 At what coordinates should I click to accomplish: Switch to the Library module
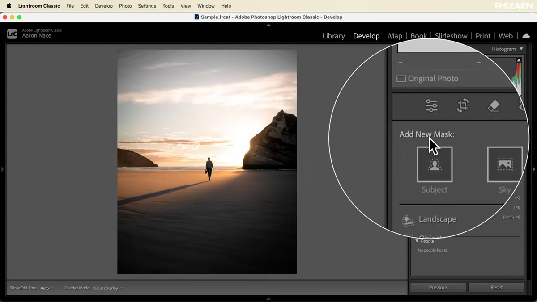coord(333,36)
